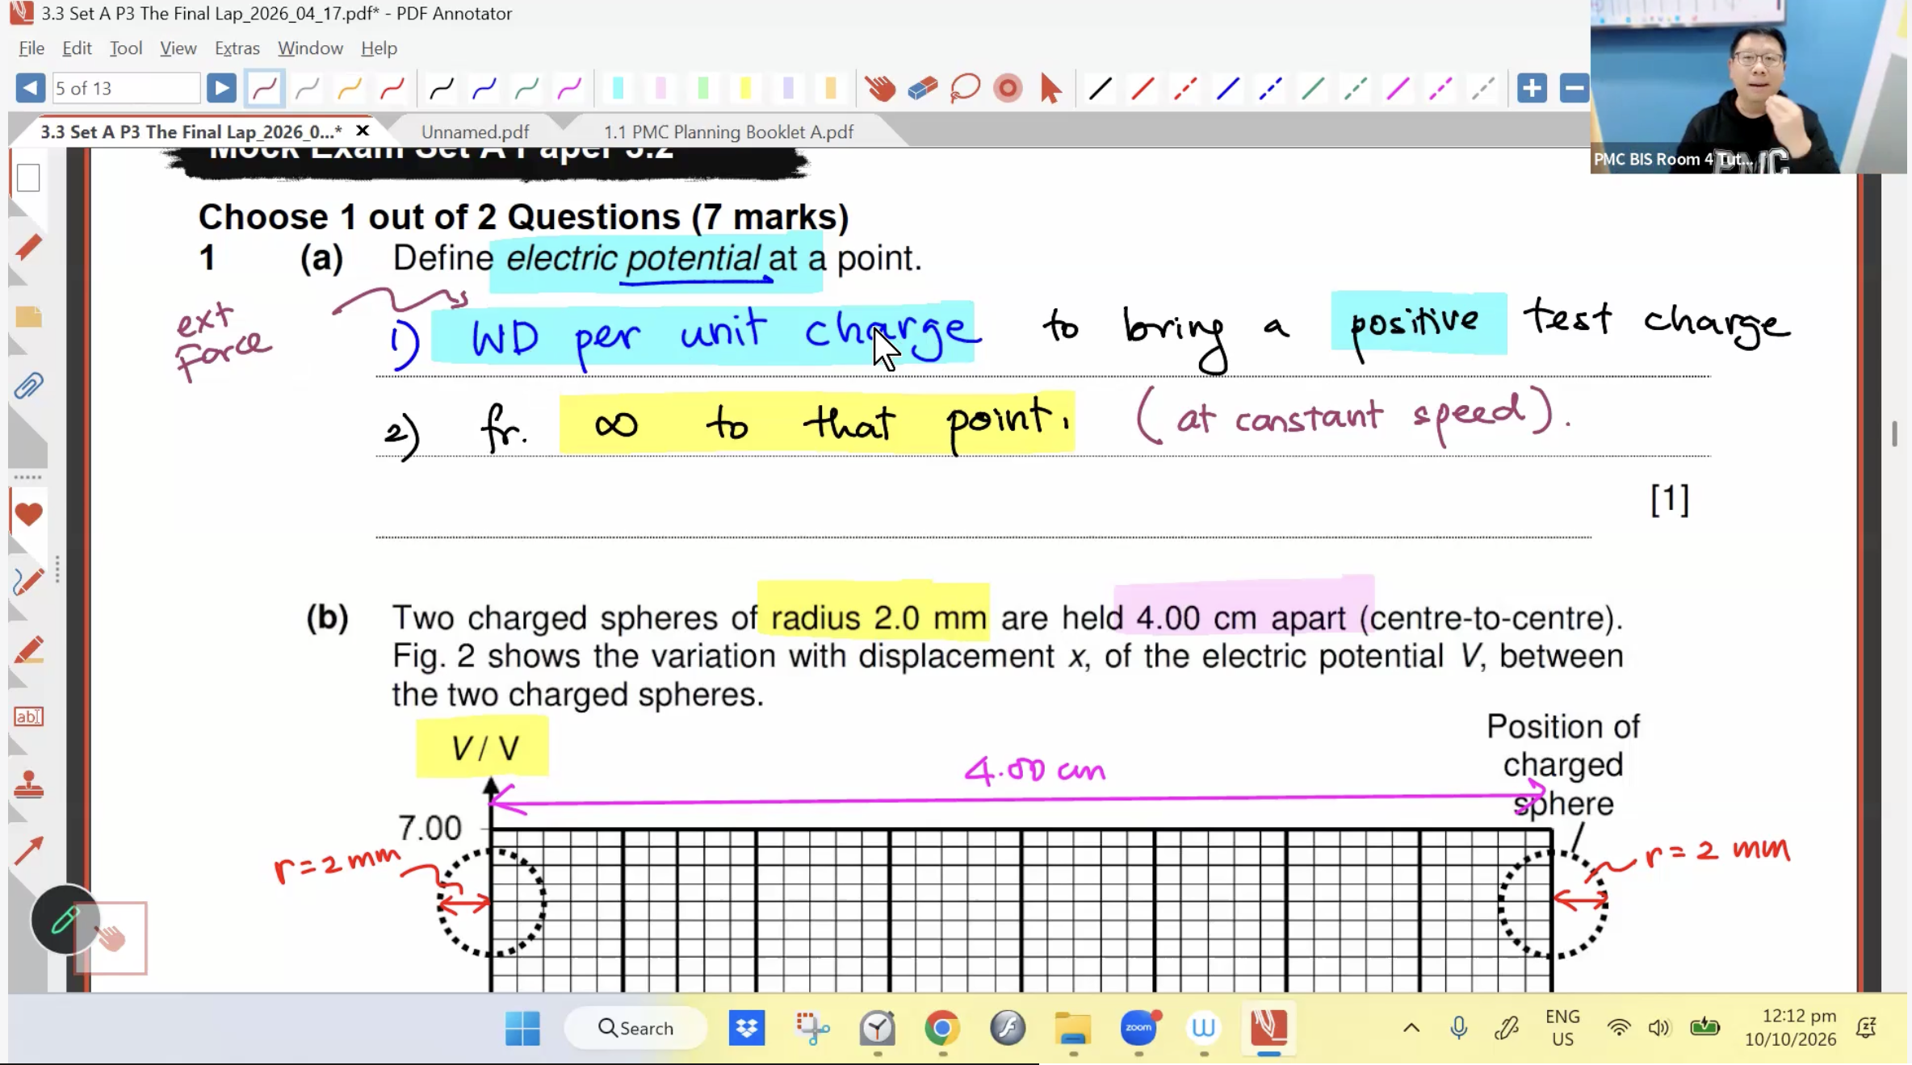The width and height of the screenshot is (1912, 1065).
Task: Select the red pen in toolbar
Action: (x=392, y=88)
